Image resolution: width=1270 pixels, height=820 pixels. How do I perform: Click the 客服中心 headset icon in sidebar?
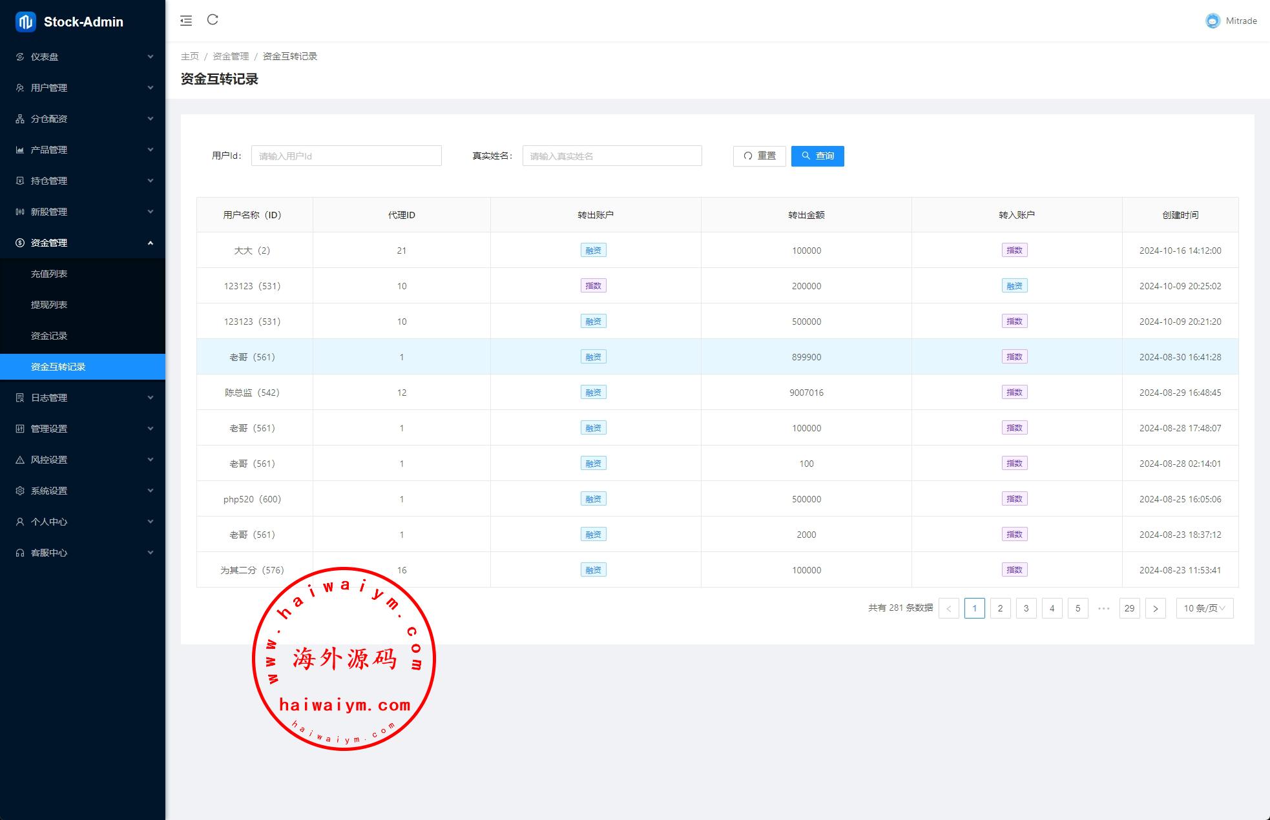click(x=20, y=553)
